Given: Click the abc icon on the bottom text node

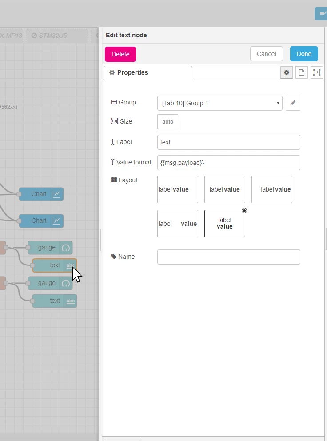Looking at the screenshot, I should tap(70, 301).
